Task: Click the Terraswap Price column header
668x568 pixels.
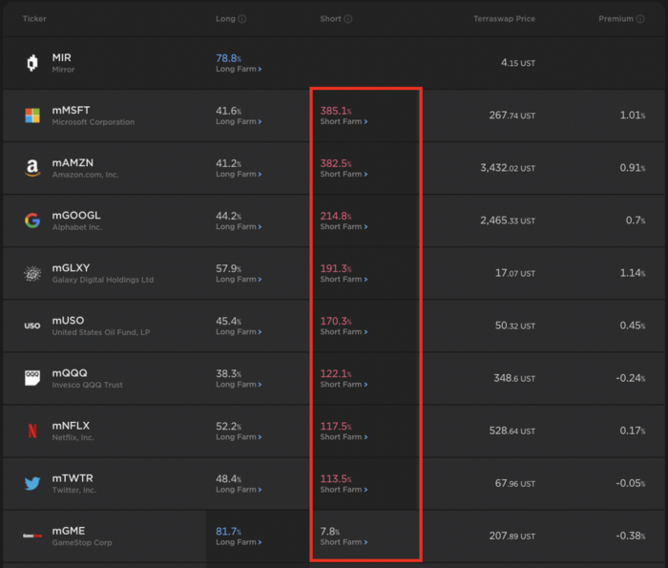Action: tap(505, 19)
